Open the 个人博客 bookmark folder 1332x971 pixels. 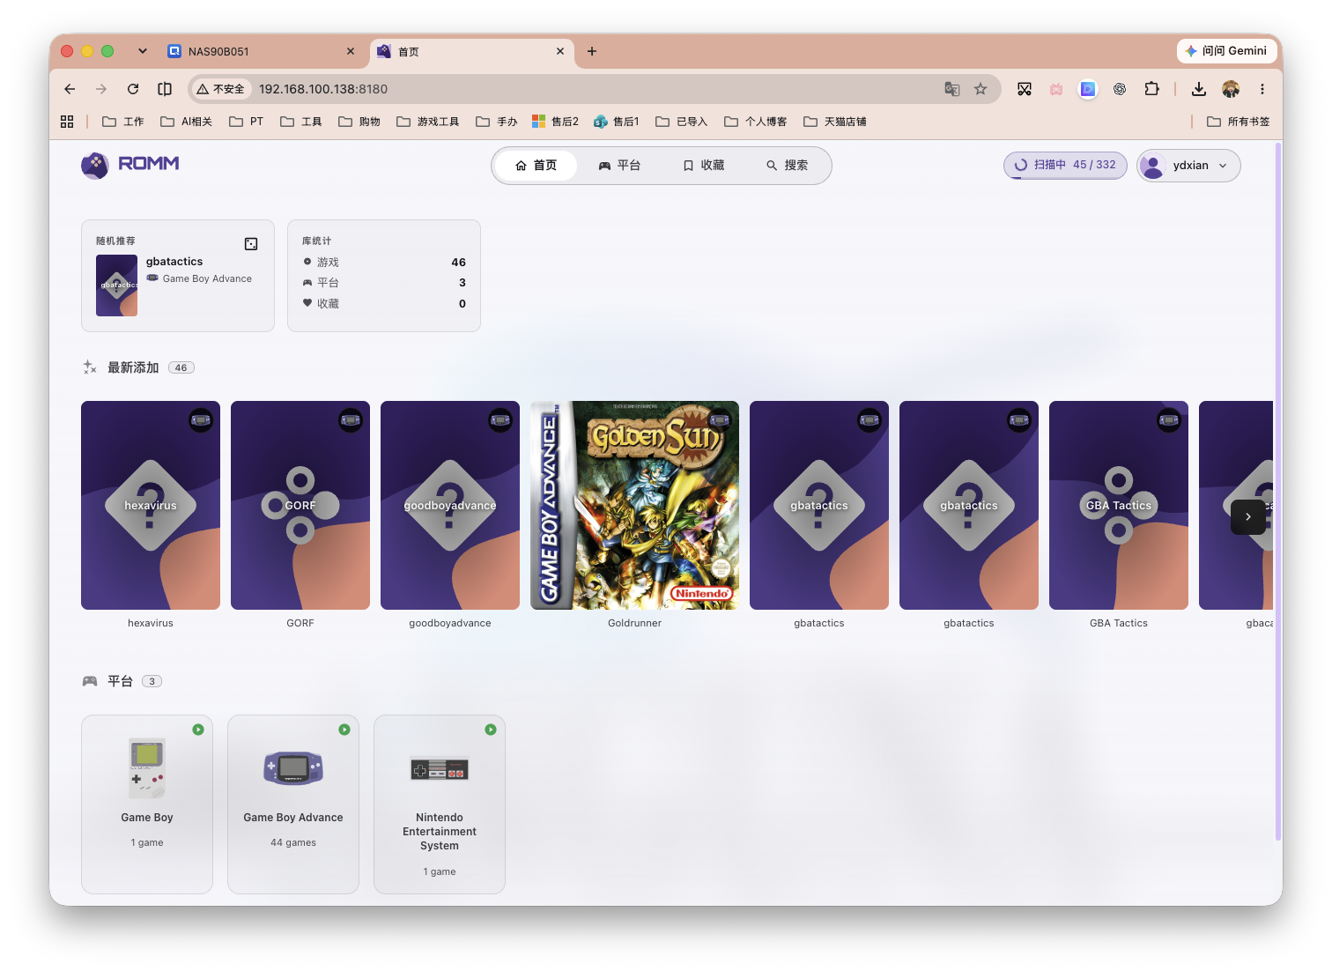click(756, 122)
